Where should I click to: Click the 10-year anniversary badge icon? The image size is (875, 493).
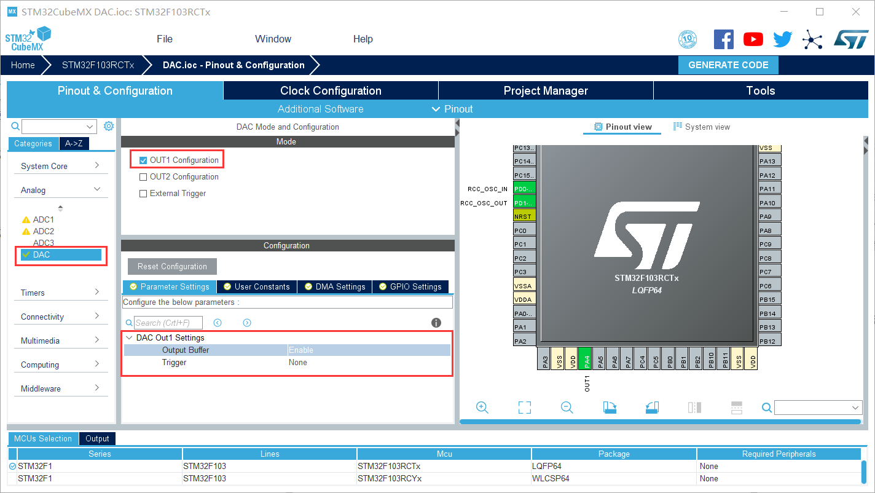(x=688, y=39)
